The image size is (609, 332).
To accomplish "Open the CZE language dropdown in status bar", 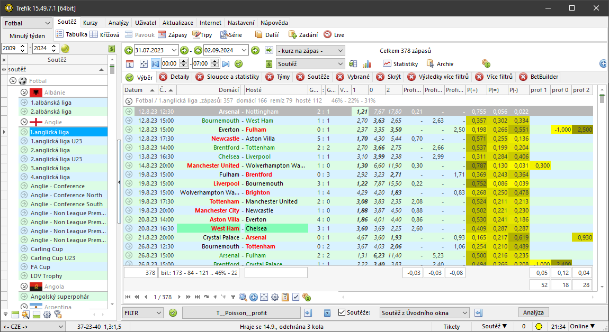I will click(33, 327).
